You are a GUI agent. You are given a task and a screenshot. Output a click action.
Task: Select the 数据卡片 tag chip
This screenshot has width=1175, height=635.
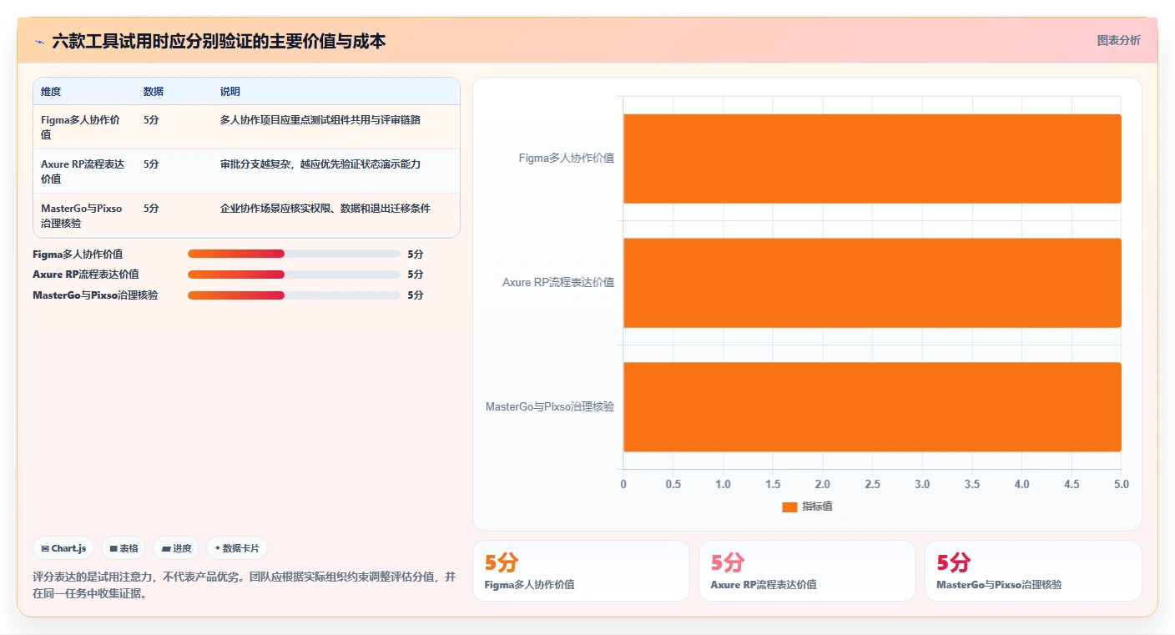(237, 548)
